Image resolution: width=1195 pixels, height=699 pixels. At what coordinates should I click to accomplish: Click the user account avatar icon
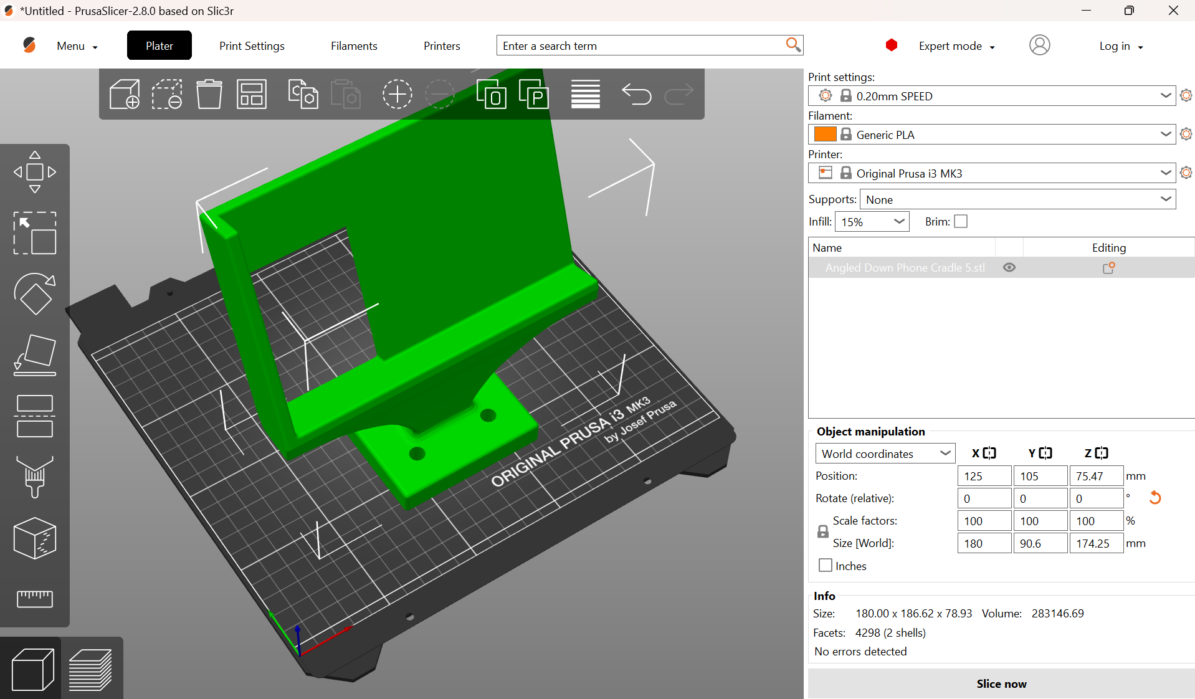click(1039, 45)
